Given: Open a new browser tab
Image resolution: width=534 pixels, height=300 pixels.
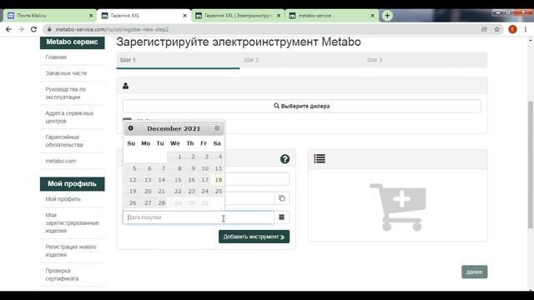Looking at the screenshot, I should [387, 16].
